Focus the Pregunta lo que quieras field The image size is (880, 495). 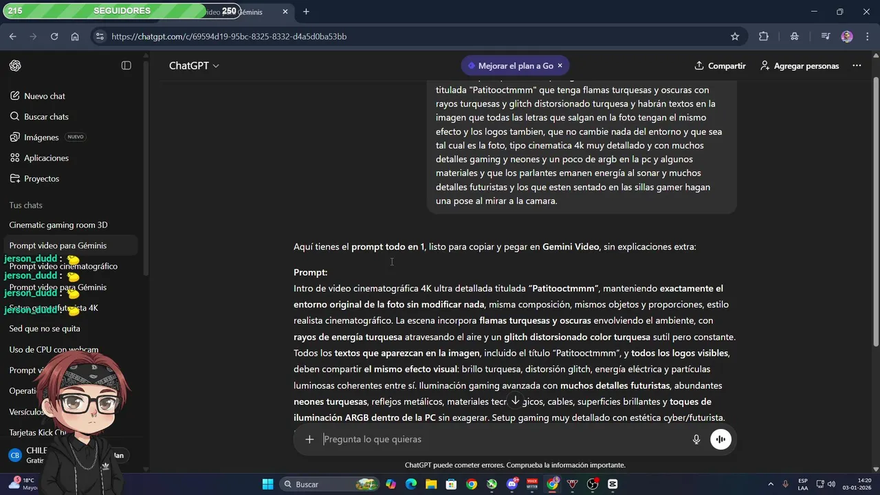pyautogui.click(x=505, y=439)
